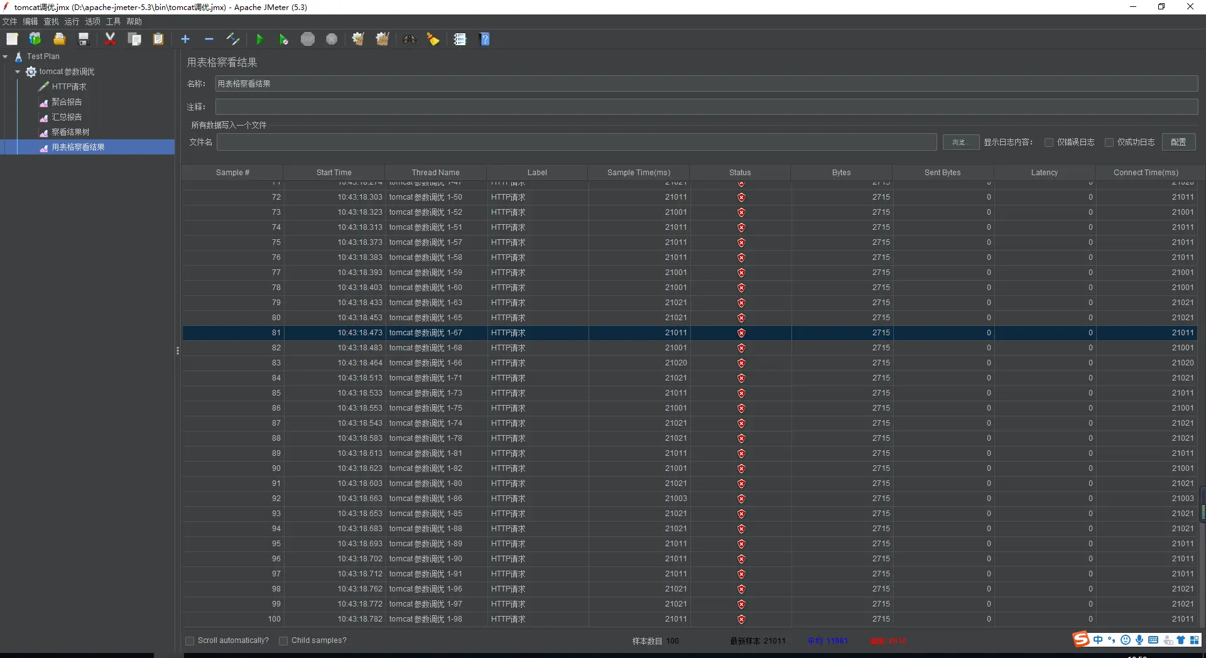The height and width of the screenshot is (658, 1206).
Task: Click the Sogou input method S logo
Action: pos(1081,640)
